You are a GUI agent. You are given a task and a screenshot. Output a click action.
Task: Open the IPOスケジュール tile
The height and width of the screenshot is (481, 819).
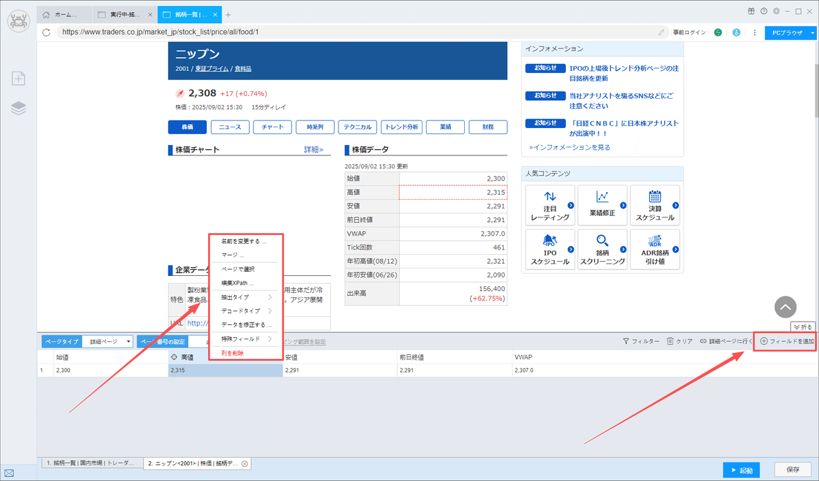550,249
